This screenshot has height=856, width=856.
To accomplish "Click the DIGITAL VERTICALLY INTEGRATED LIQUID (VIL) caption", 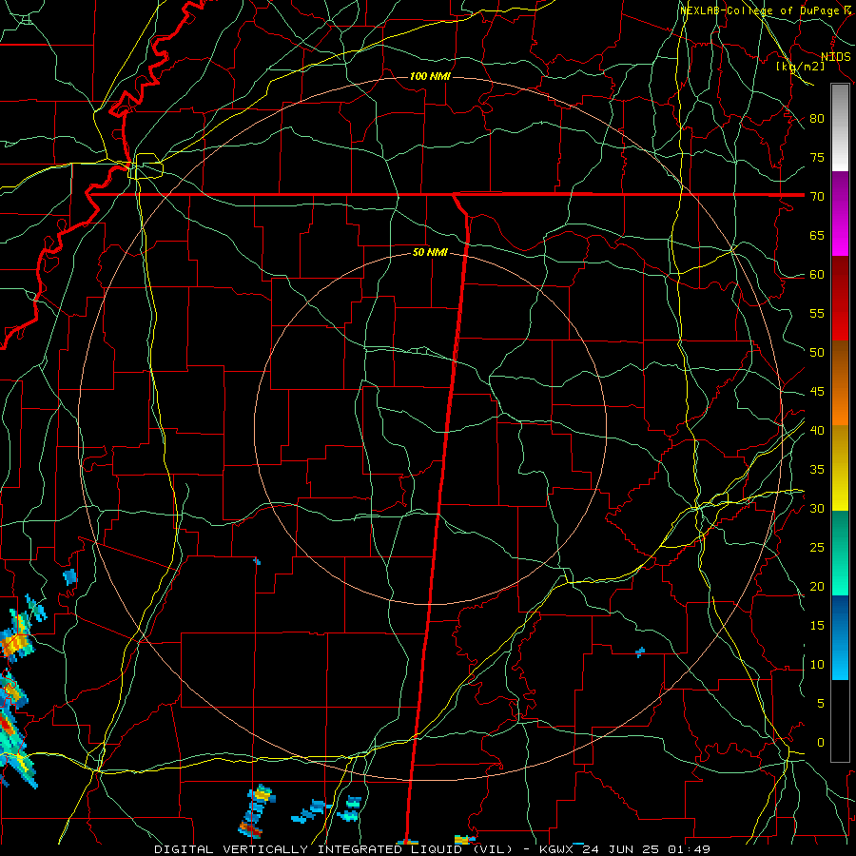I will pyautogui.click(x=333, y=849).
